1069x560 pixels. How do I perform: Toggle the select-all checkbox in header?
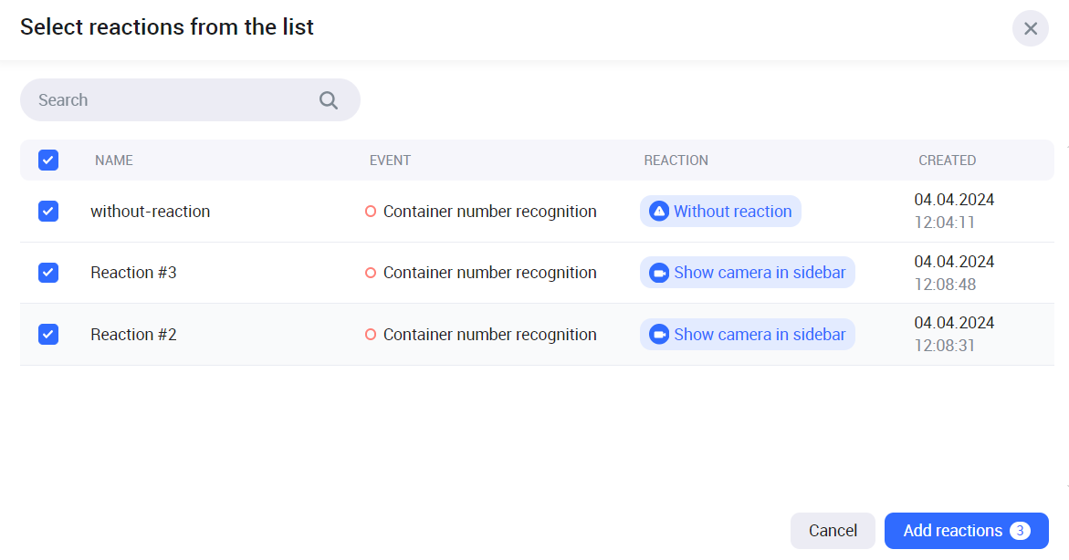pos(48,161)
